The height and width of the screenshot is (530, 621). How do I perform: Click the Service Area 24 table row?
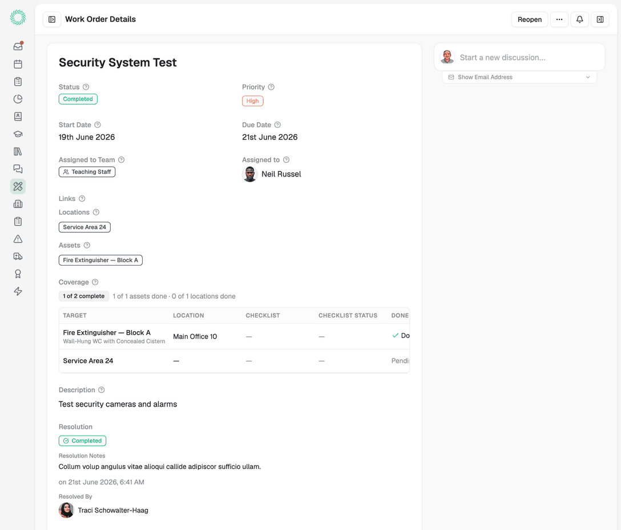pos(234,361)
